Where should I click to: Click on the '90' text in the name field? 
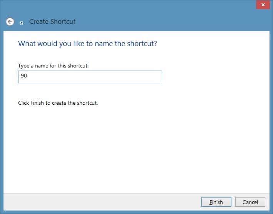[x=24, y=76]
